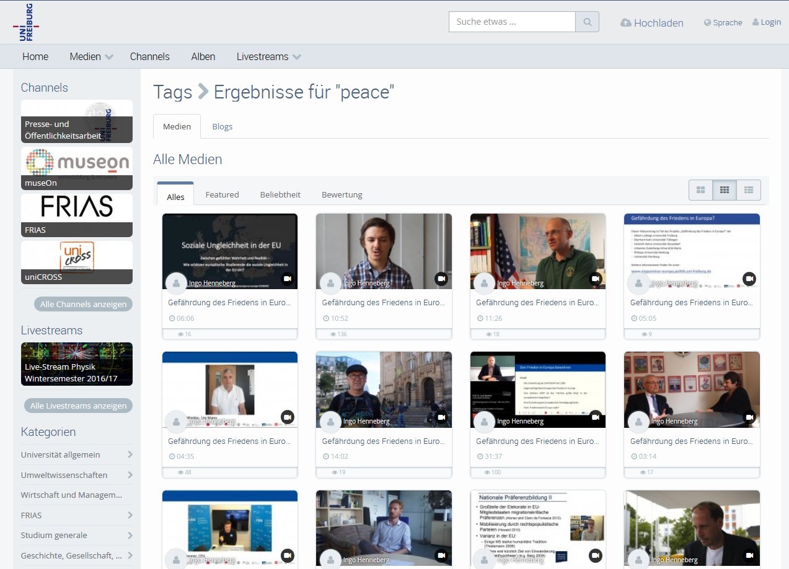Click the views eye icon showing 136
The width and height of the screenshot is (789, 569).
(333, 334)
